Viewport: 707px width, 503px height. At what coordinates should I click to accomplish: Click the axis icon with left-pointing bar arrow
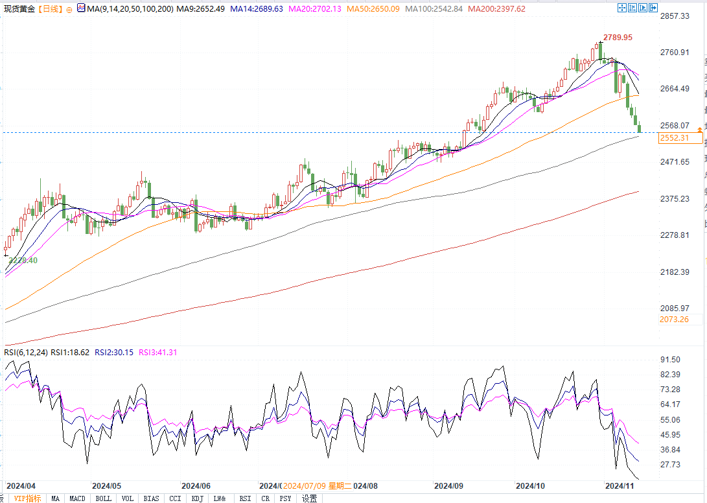click(x=632, y=8)
